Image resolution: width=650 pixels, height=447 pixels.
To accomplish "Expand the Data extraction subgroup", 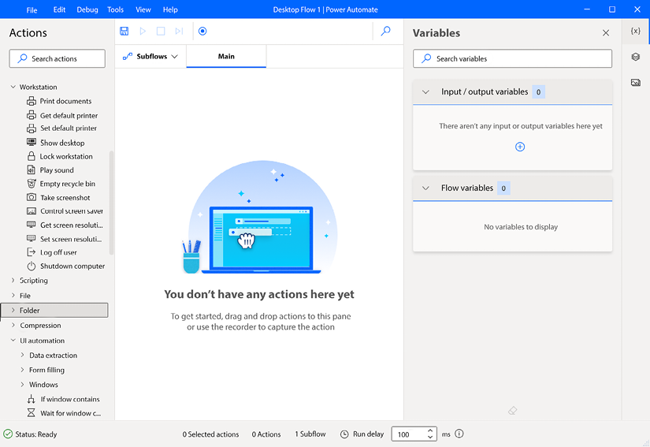I will 22,355.
